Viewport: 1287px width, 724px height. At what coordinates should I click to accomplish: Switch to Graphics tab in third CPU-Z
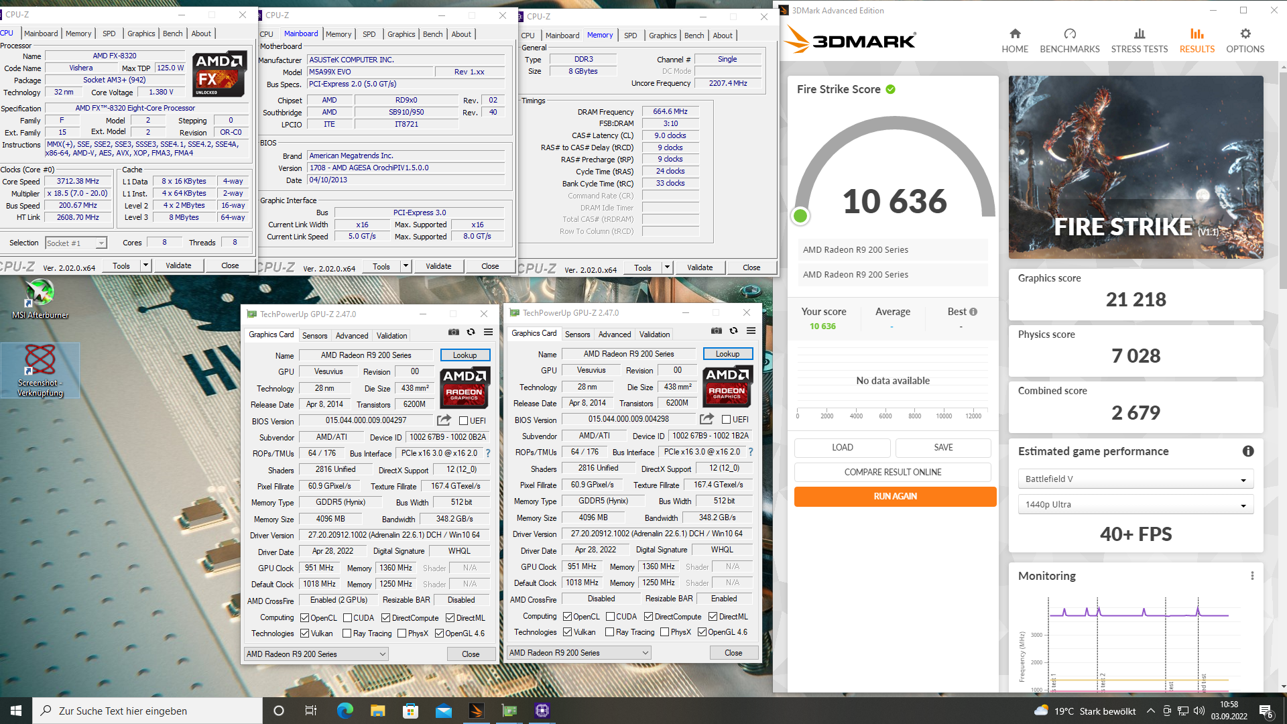click(662, 36)
